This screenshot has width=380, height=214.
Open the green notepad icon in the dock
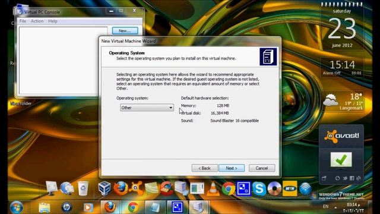pyautogui.click(x=151, y=188)
